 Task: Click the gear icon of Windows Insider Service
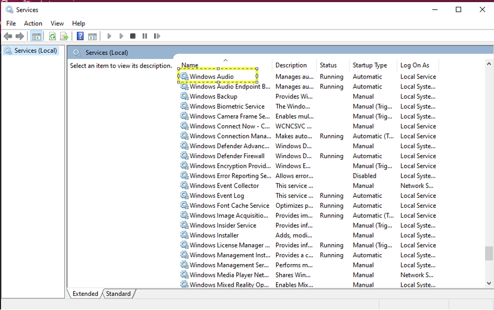[184, 225]
